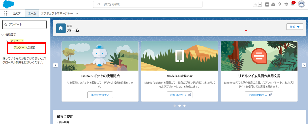This screenshot has height=124, width=308.
Task: Open the user profile avatar
Action: pyautogui.click(x=301, y=4)
